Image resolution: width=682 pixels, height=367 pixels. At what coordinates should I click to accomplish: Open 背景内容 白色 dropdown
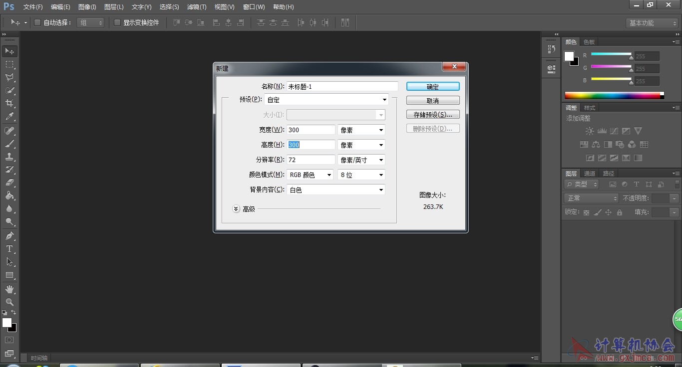pyautogui.click(x=336, y=189)
